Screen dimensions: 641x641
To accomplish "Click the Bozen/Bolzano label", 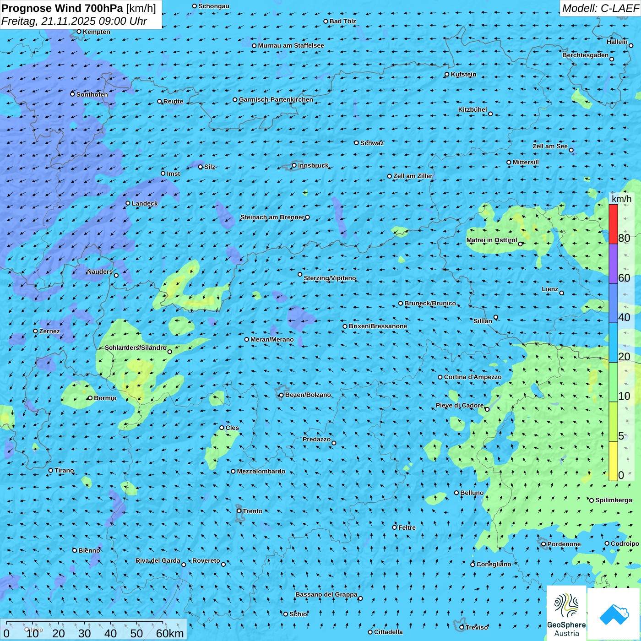I will click(308, 395).
